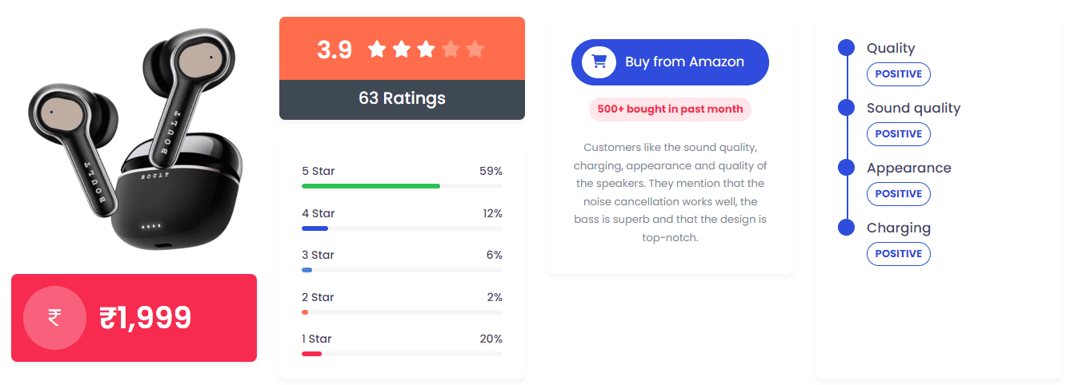Click the Charging timeline dot

point(846,228)
